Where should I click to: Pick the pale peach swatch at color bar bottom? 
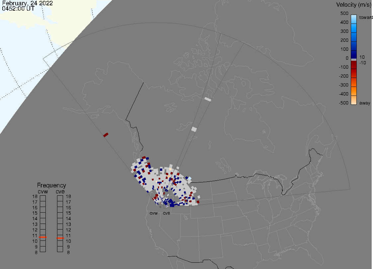[x=354, y=100]
